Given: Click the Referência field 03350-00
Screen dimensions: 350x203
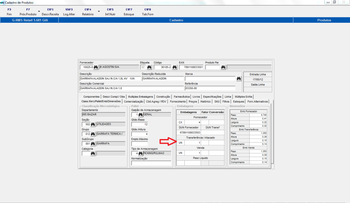Looking at the screenshot, I should point(210,88).
